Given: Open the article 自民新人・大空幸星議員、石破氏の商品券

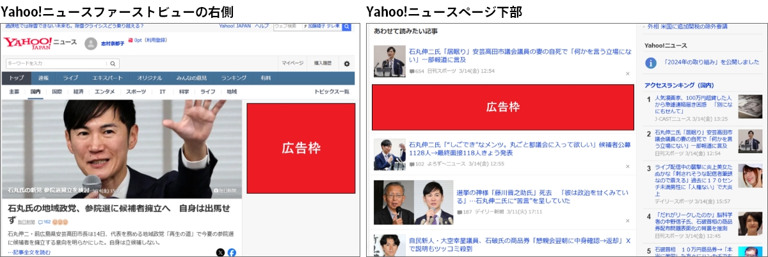Looking at the screenshot, I should [x=520, y=245].
